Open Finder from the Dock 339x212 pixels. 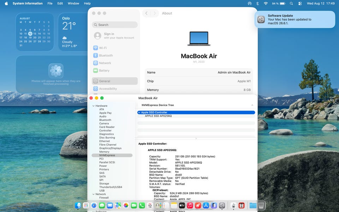click(x=78, y=205)
